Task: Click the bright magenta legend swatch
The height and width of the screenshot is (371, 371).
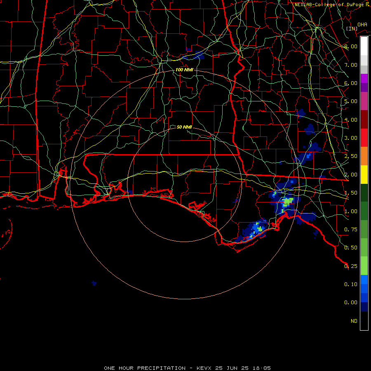Action: [364, 78]
